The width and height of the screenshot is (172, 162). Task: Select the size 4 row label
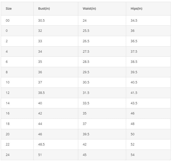click(x=7, y=52)
